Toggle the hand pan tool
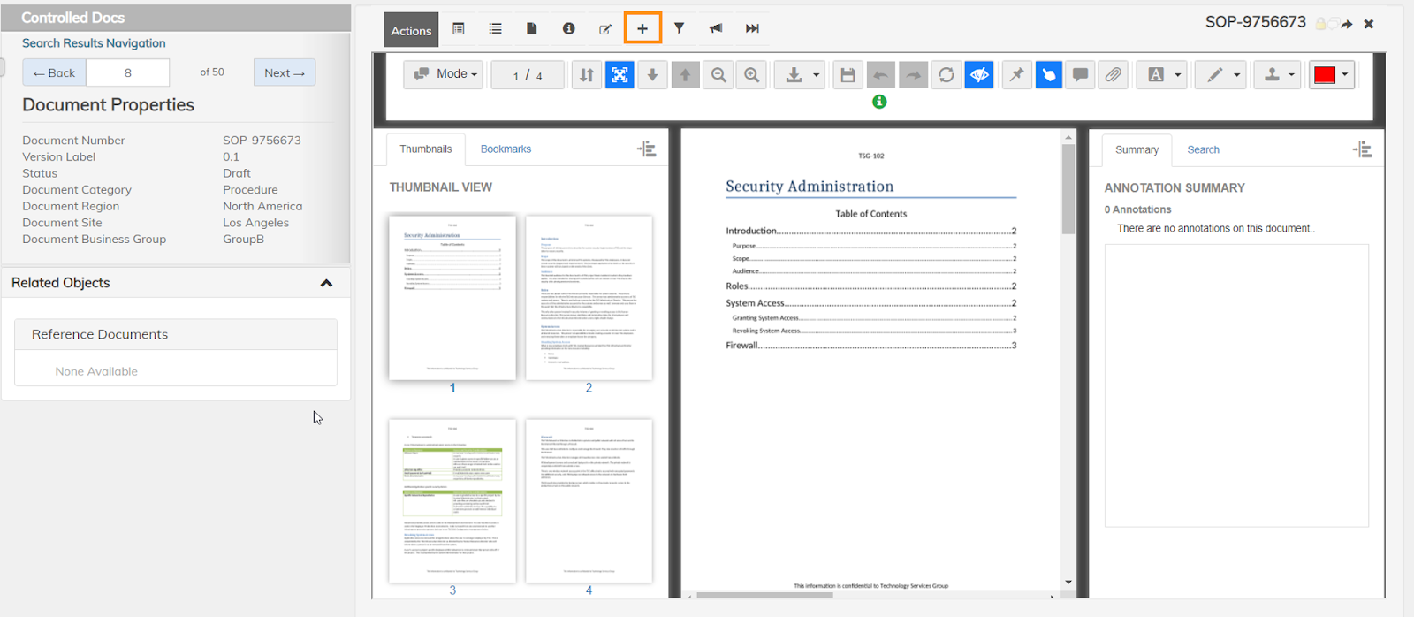Screen dimensions: 1414x617 point(1048,75)
